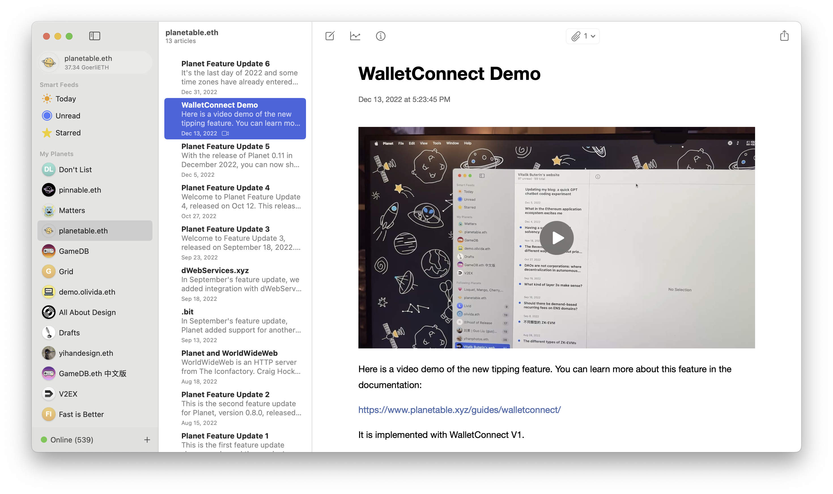
Task: Open the Planet and WorldWideWeb article
Action: (235, 367)
